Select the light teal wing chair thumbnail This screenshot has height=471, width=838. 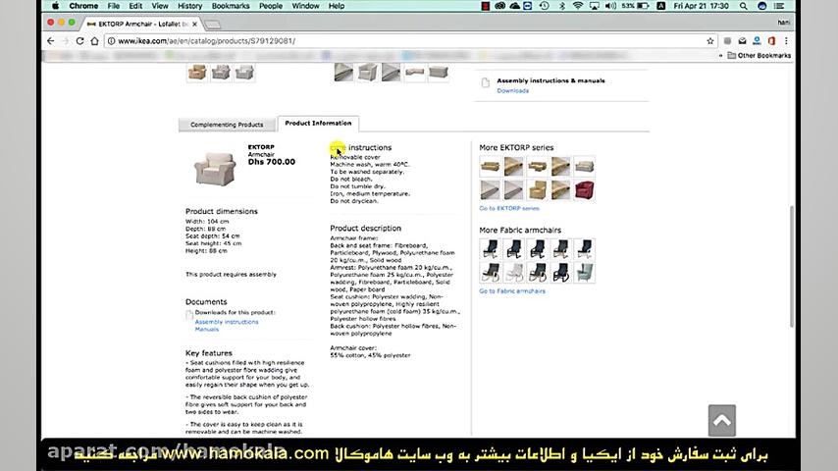click(584, 273)
